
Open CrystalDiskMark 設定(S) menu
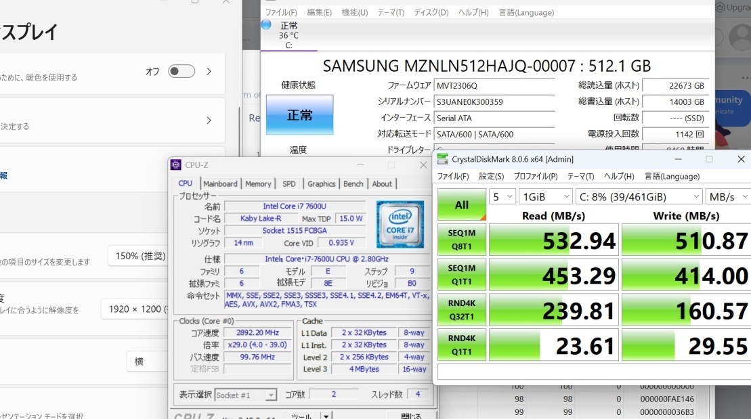coord(492,176)
